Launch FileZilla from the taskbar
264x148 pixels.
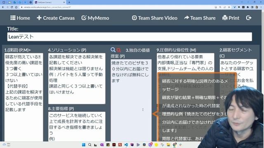(x=120, y=145)
